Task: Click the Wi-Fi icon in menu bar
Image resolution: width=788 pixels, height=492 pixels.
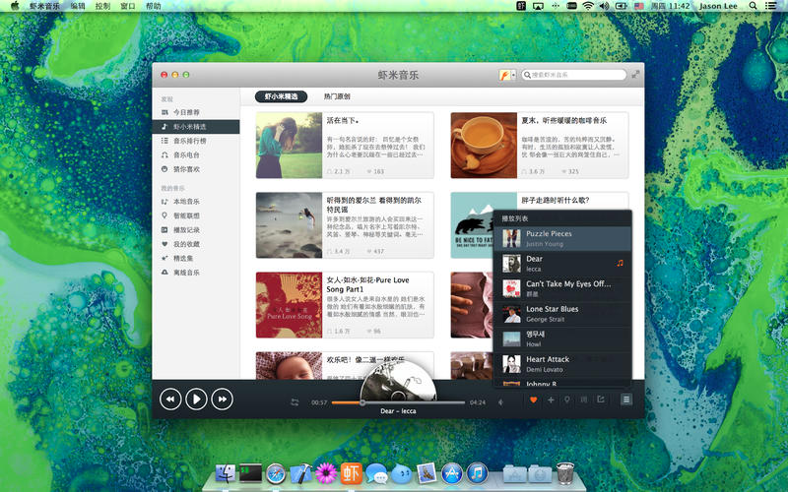Action: [587, 6]
